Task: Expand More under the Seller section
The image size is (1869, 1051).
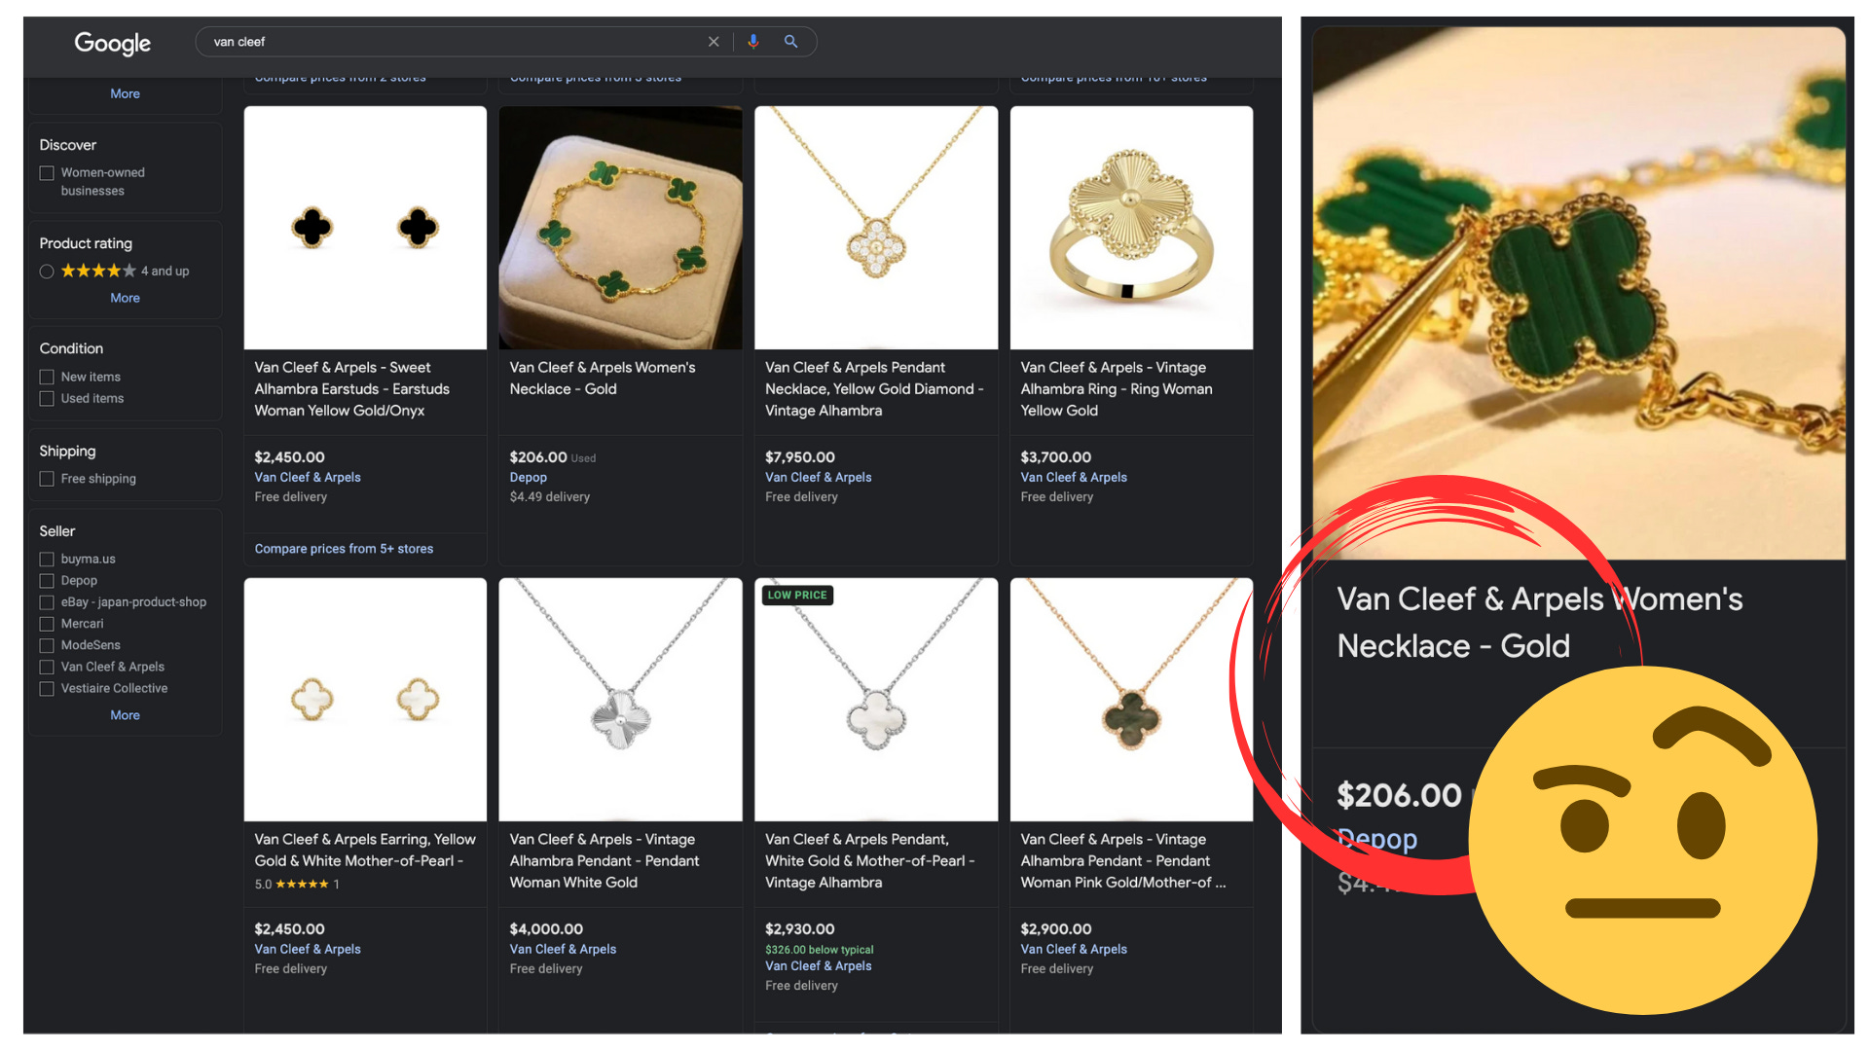Action: 124,714
